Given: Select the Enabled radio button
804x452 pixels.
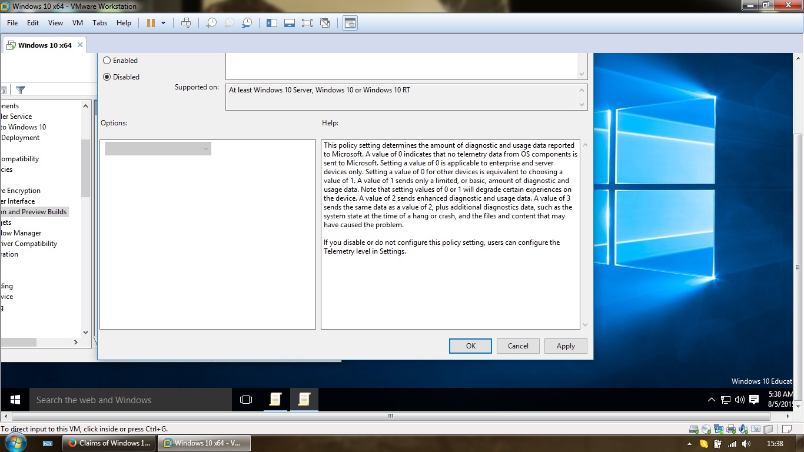Looking at the screenshot, I should pyautogui.click(x=107, y=61).
